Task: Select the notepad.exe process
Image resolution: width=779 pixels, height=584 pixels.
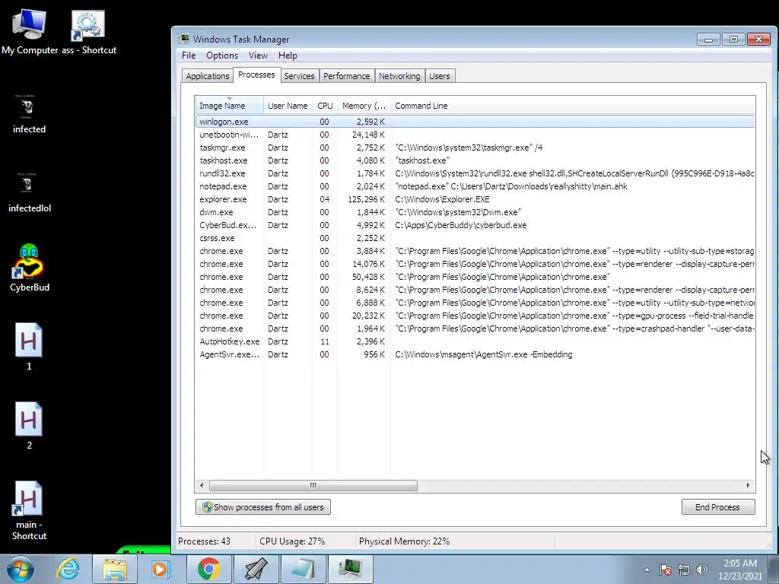Action: pyautogui.click(x=475, y=186)
